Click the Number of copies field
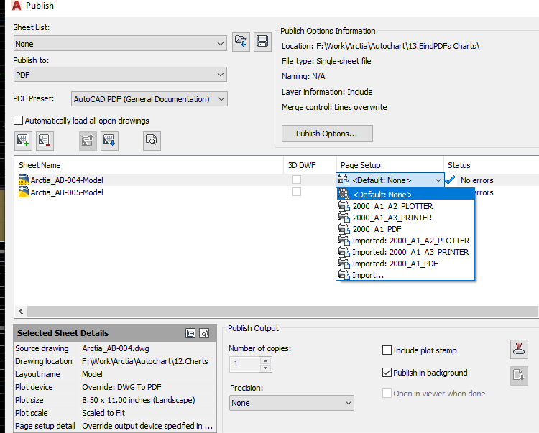 (245, 364)
